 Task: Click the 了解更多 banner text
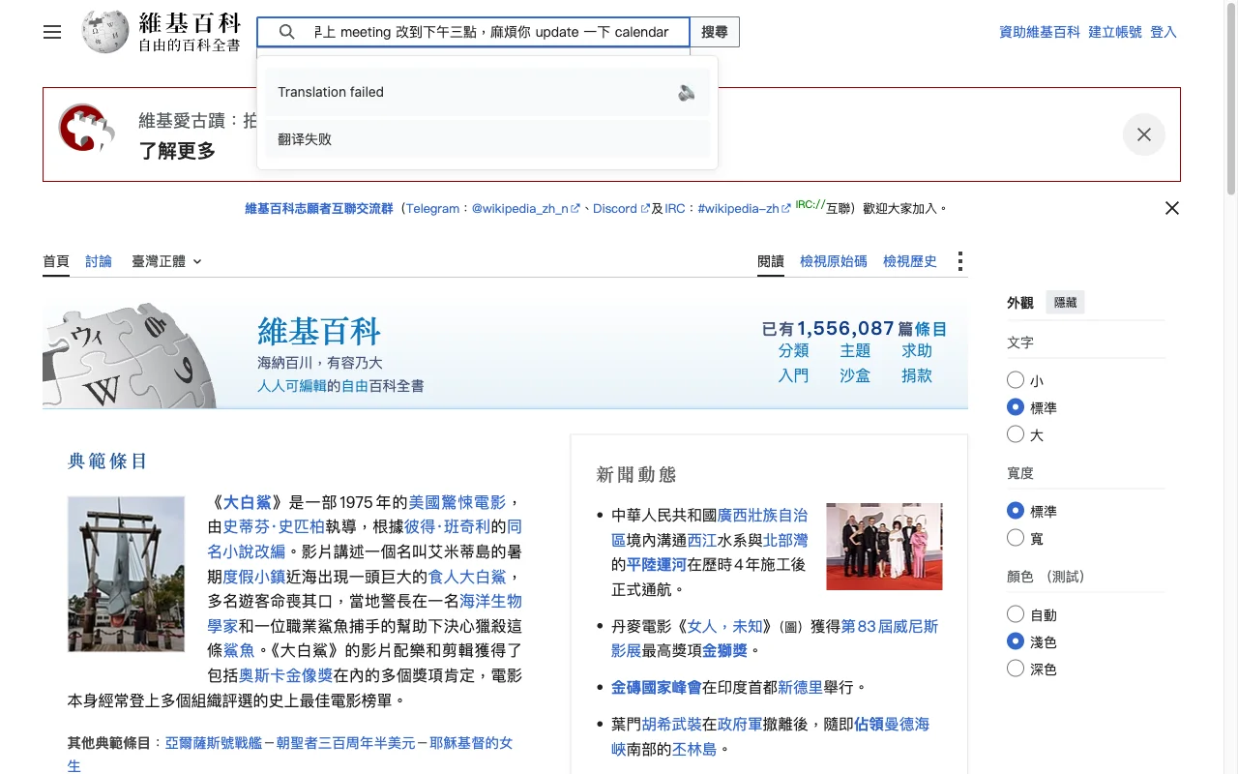[x=177, y=151]
